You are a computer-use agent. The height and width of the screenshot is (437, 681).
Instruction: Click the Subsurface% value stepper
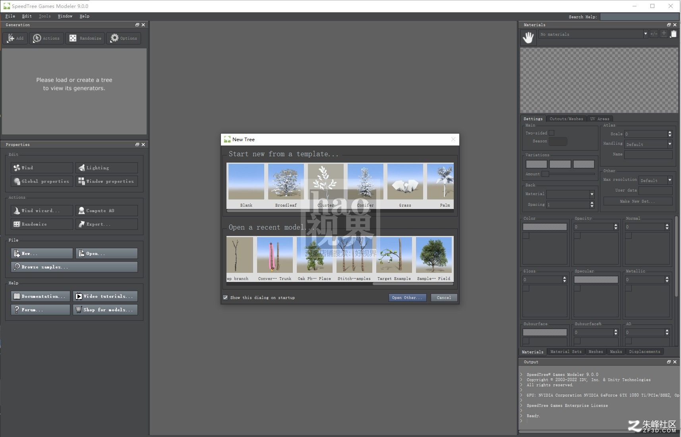point(616,332)
